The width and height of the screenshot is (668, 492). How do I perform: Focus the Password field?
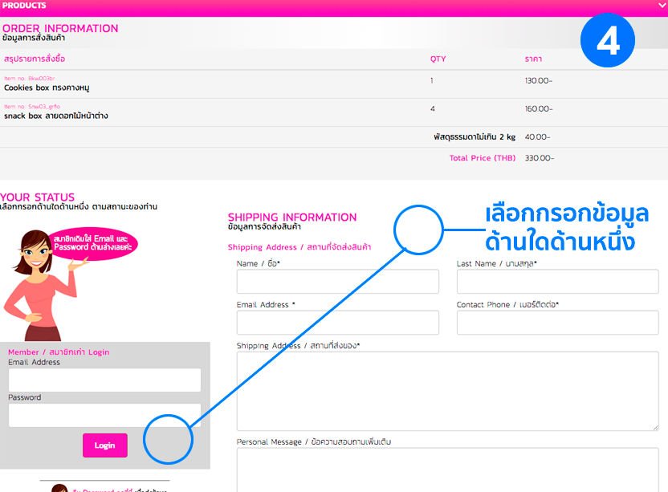click(x=104, y=415)
